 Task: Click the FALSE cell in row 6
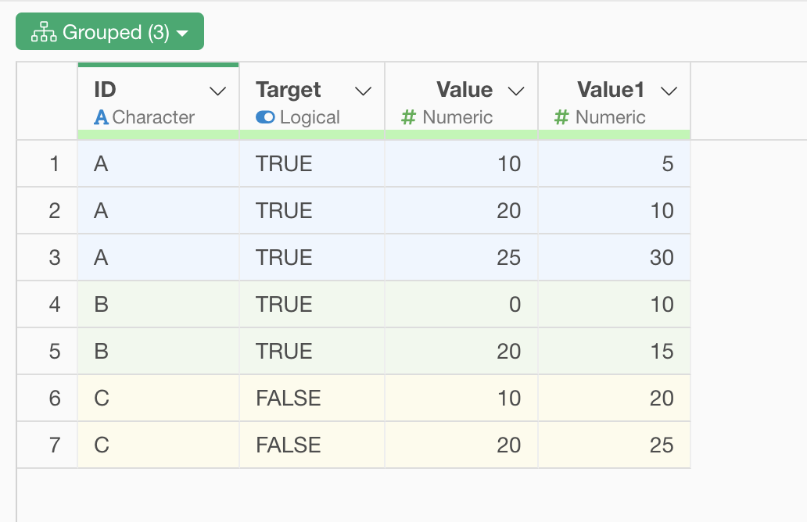pos(289,399)
